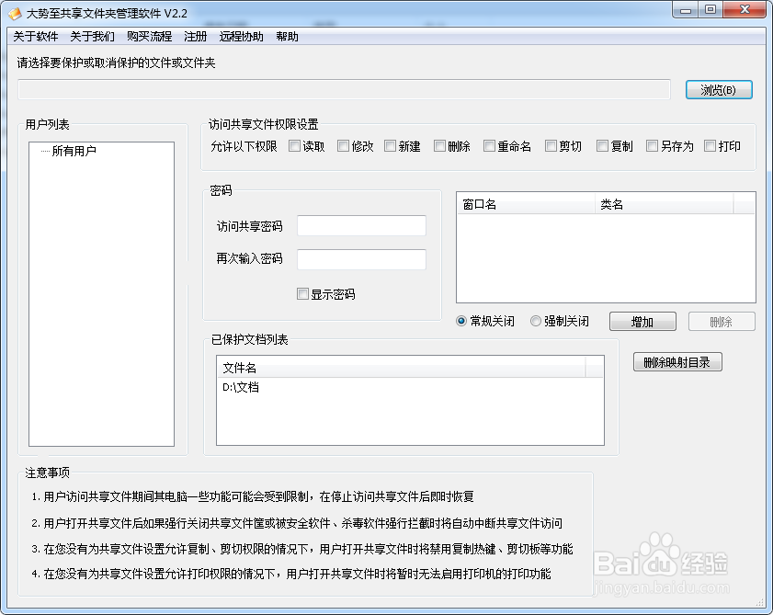
Task: Open the 关于软件 menu
Action: (36, 37)
